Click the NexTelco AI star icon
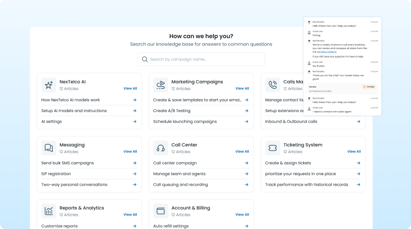 [x=49, y=85]
